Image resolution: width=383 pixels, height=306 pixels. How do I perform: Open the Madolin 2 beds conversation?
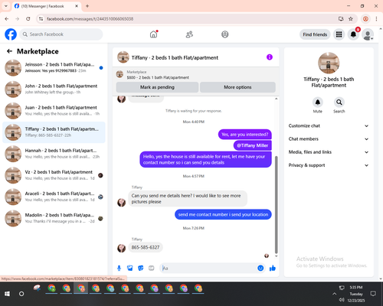(x=54, y=218)
